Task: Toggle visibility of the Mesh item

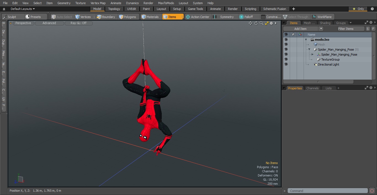Action: pos(286,45)
